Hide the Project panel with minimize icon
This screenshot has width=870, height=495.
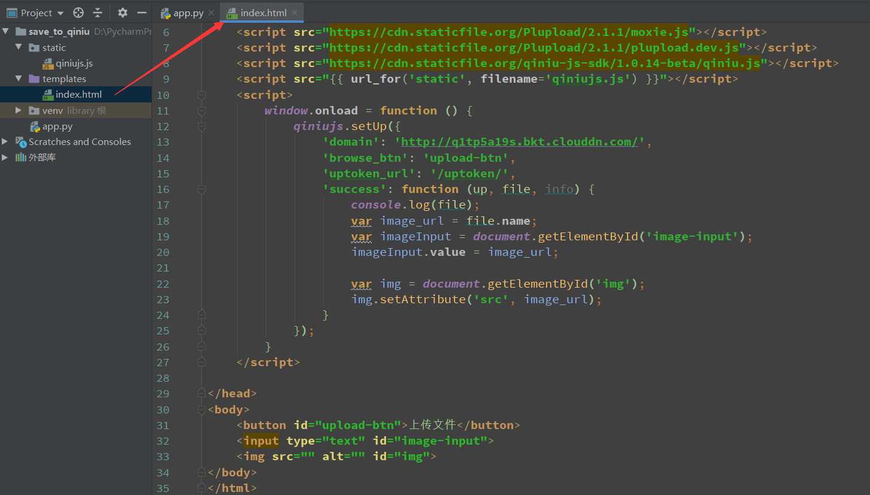142,13
